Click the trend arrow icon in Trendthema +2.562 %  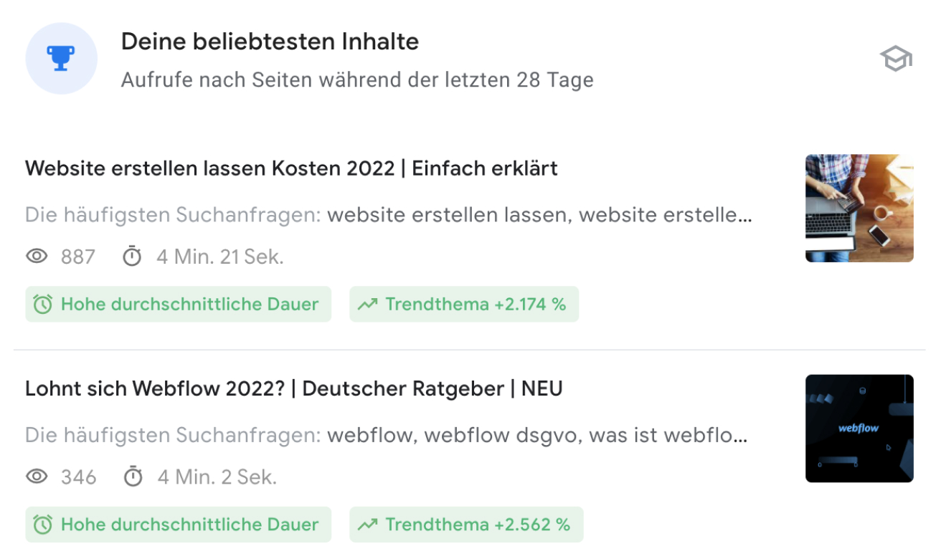tap(368, 525)
